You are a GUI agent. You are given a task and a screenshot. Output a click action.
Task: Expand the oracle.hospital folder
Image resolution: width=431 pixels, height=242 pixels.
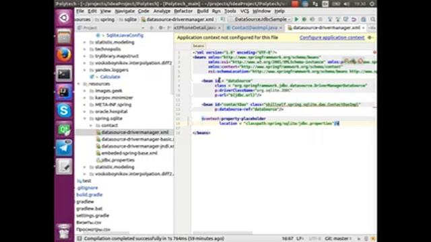point(85,112)
